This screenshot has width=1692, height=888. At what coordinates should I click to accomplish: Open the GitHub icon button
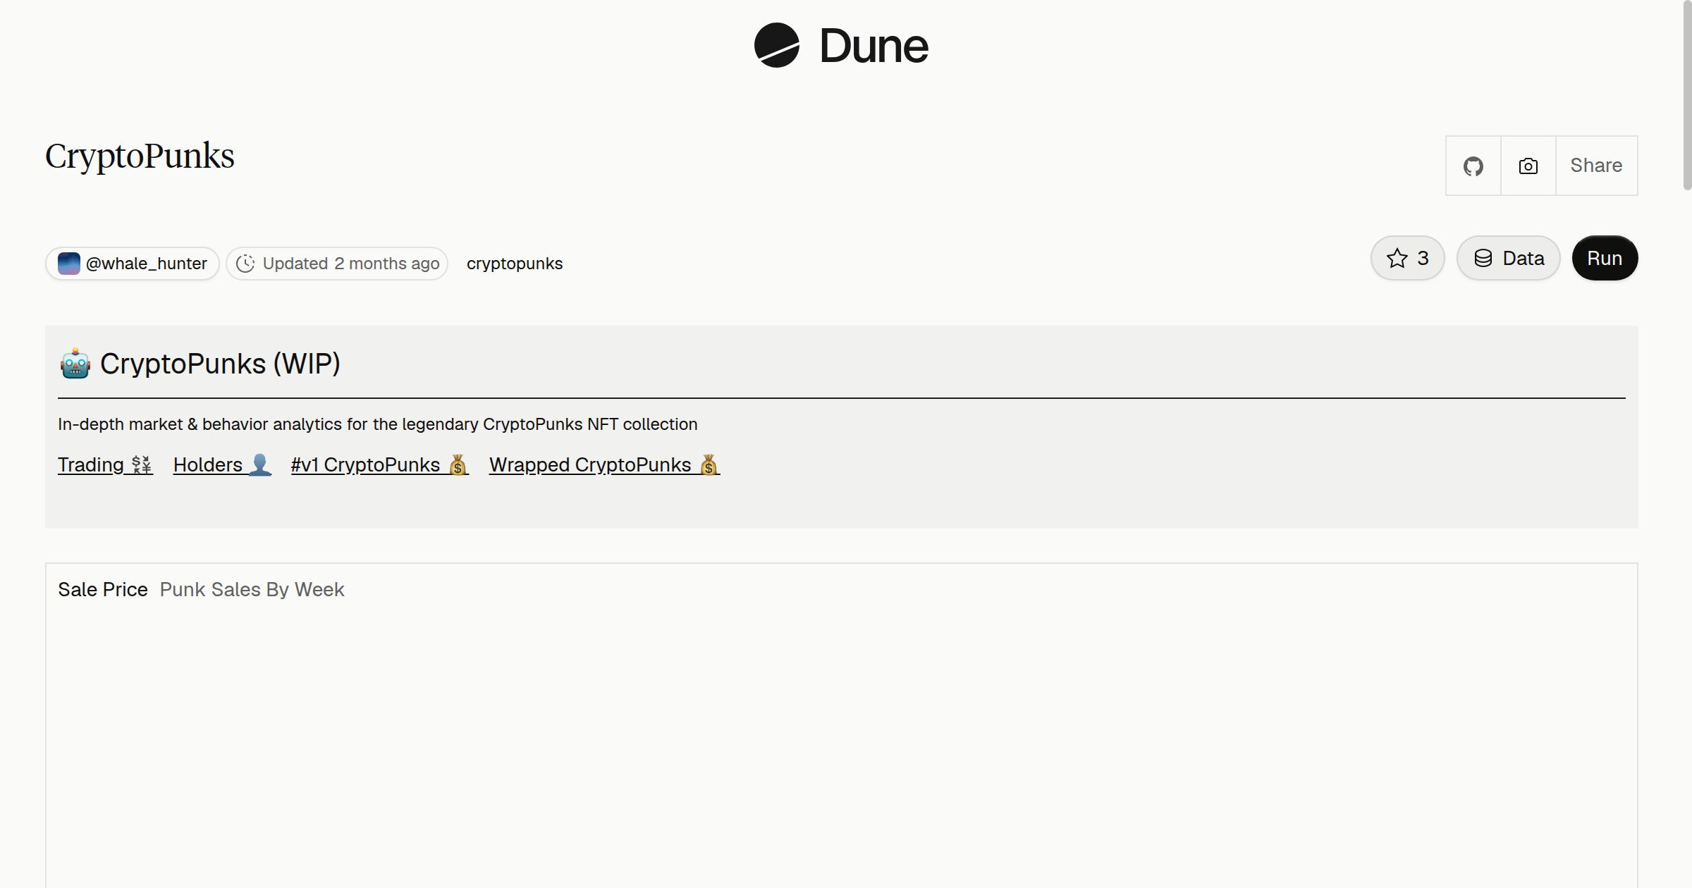tap(1473, 166)
